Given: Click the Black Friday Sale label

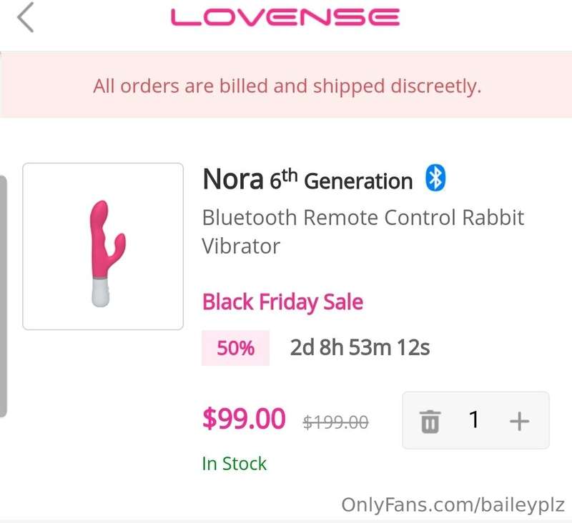Looking at the screenshot, I should click(282, 302).
